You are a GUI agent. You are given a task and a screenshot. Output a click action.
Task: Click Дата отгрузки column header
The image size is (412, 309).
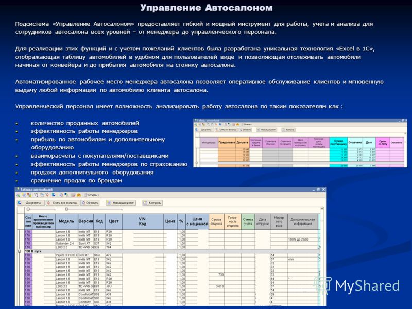point(262,221)
